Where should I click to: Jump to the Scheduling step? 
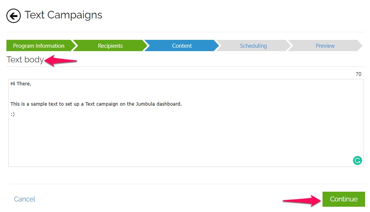pos(253,46)
